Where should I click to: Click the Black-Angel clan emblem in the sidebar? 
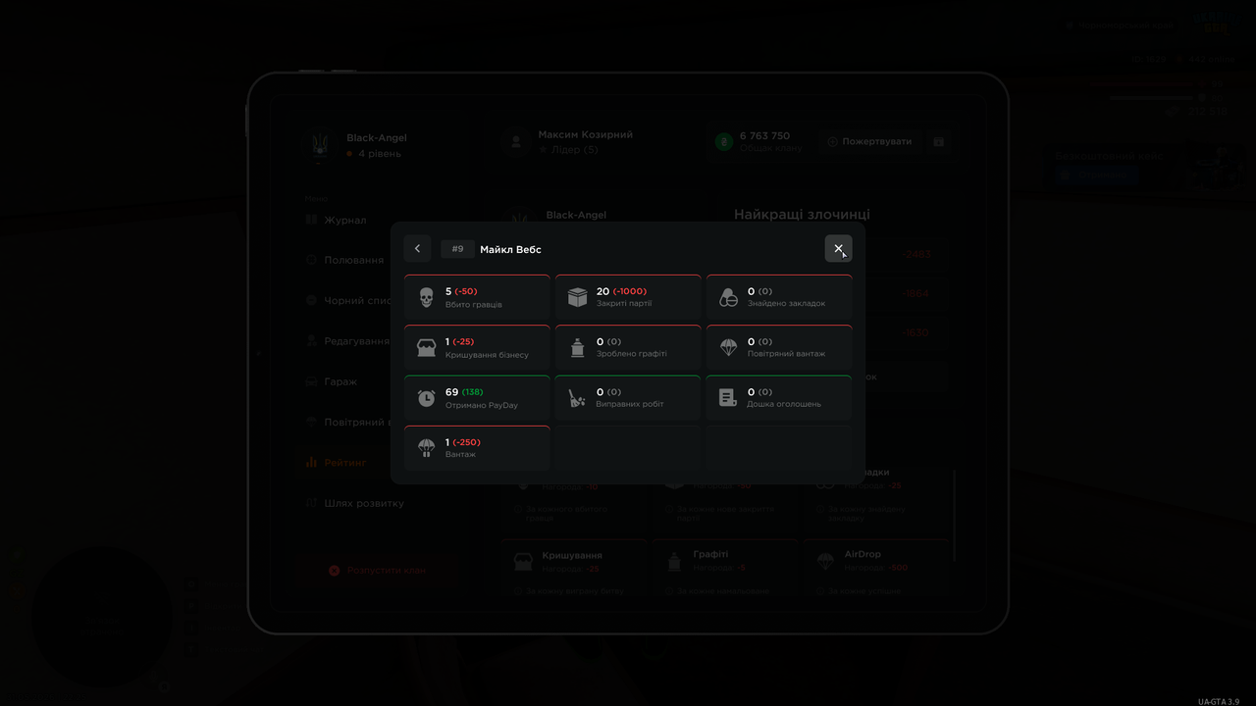[x=321, y=145]
